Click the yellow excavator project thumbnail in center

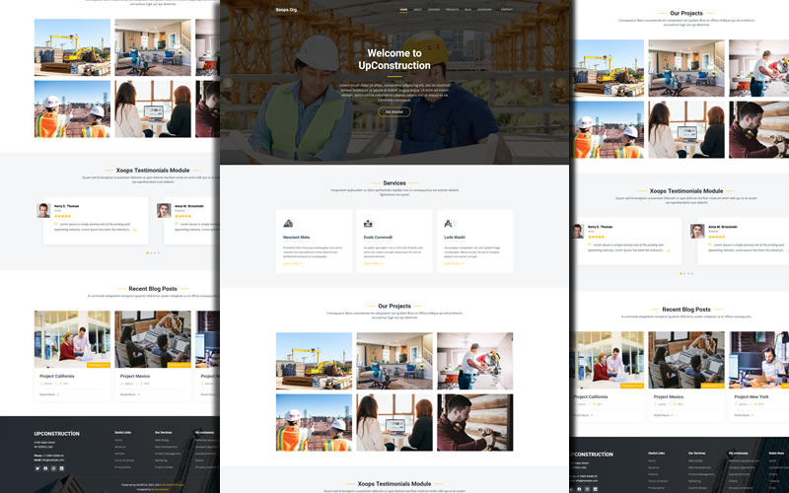314,361
